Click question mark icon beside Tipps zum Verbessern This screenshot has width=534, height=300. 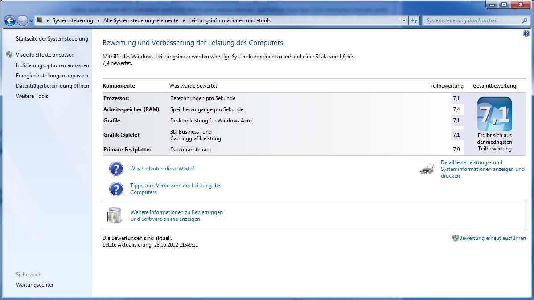point(116,189)
